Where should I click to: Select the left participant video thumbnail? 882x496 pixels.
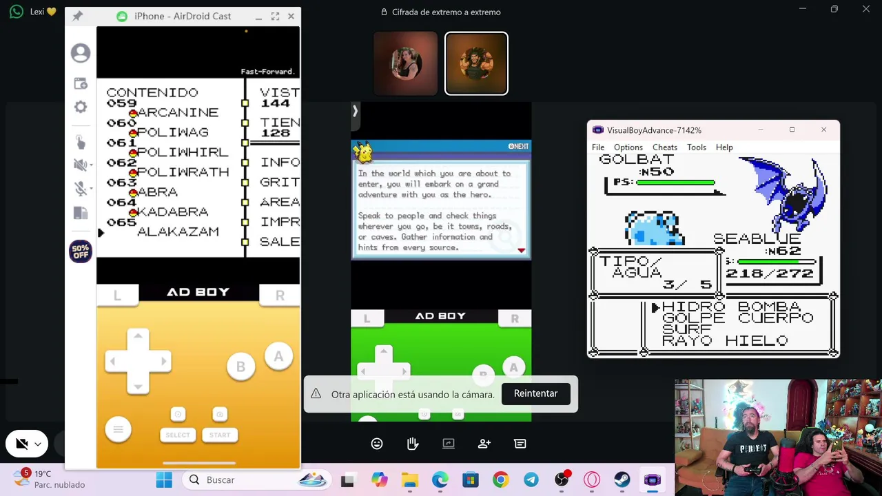tap(405, 63)
